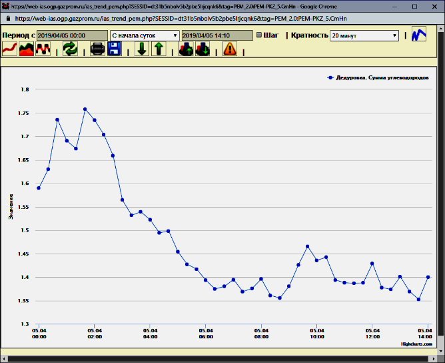Click the horizontal scrollbar track
This screenshot has height=363, width=445.
point(218,359)
